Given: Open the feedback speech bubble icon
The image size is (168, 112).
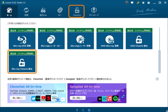Looking at the screenshot, I should point(132,3).
